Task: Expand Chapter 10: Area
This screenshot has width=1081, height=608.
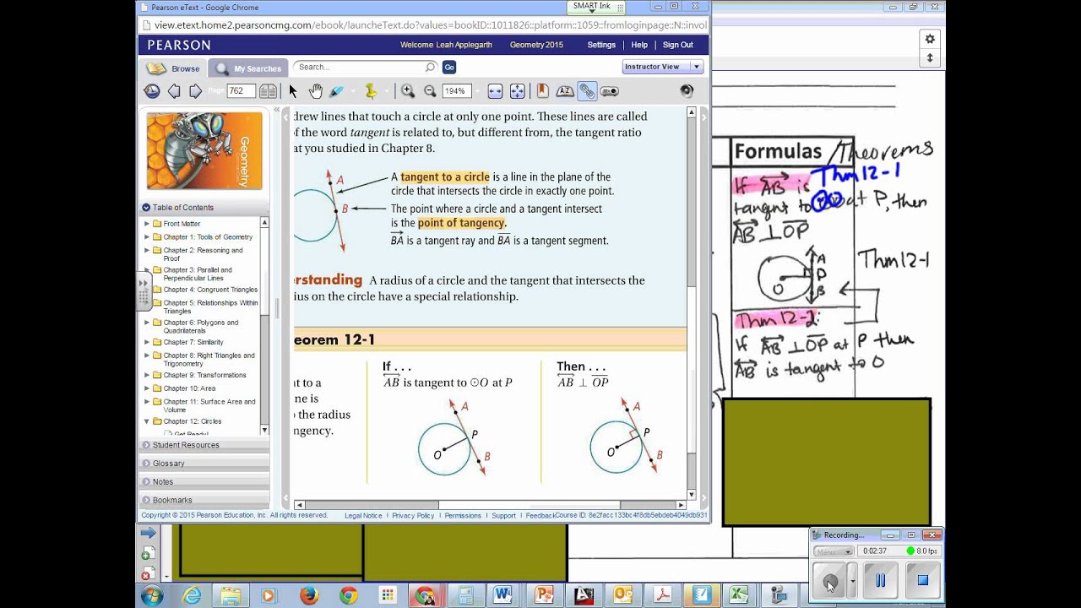Action: [147, 388]
